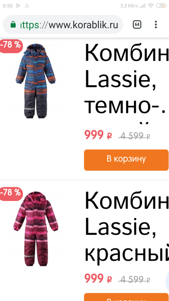Tap the -78 % badge on blue jumpsuit
169x301 pixels.
coord(11,46)
